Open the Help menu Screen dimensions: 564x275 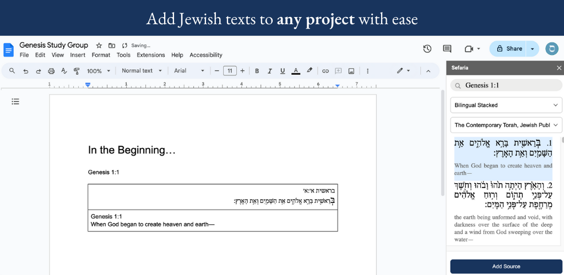click(x=177, y=55)
